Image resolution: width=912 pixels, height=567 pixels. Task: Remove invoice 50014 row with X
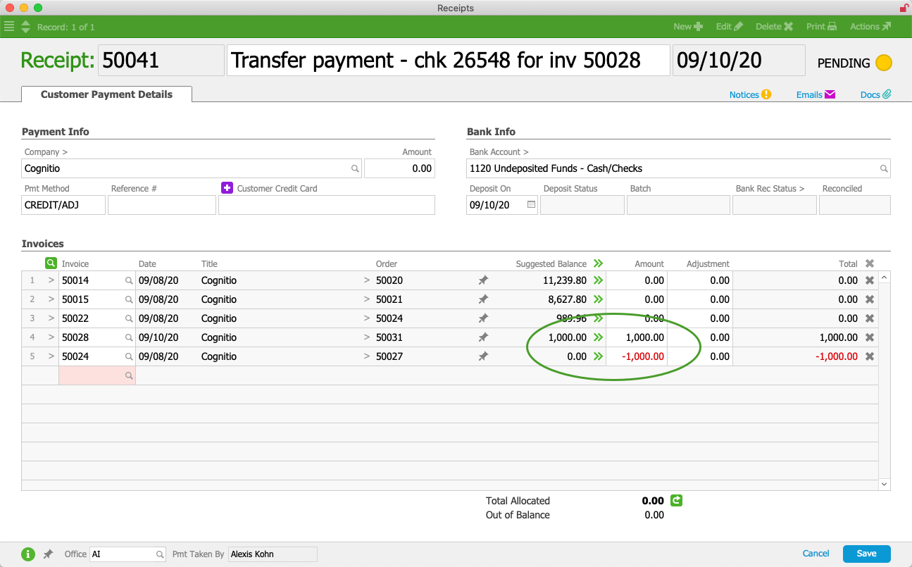[870, 280]
